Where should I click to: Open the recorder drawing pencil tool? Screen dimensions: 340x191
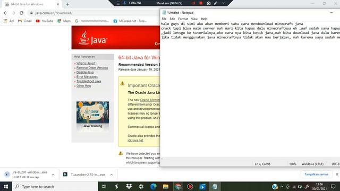click(x=216, y=3)
